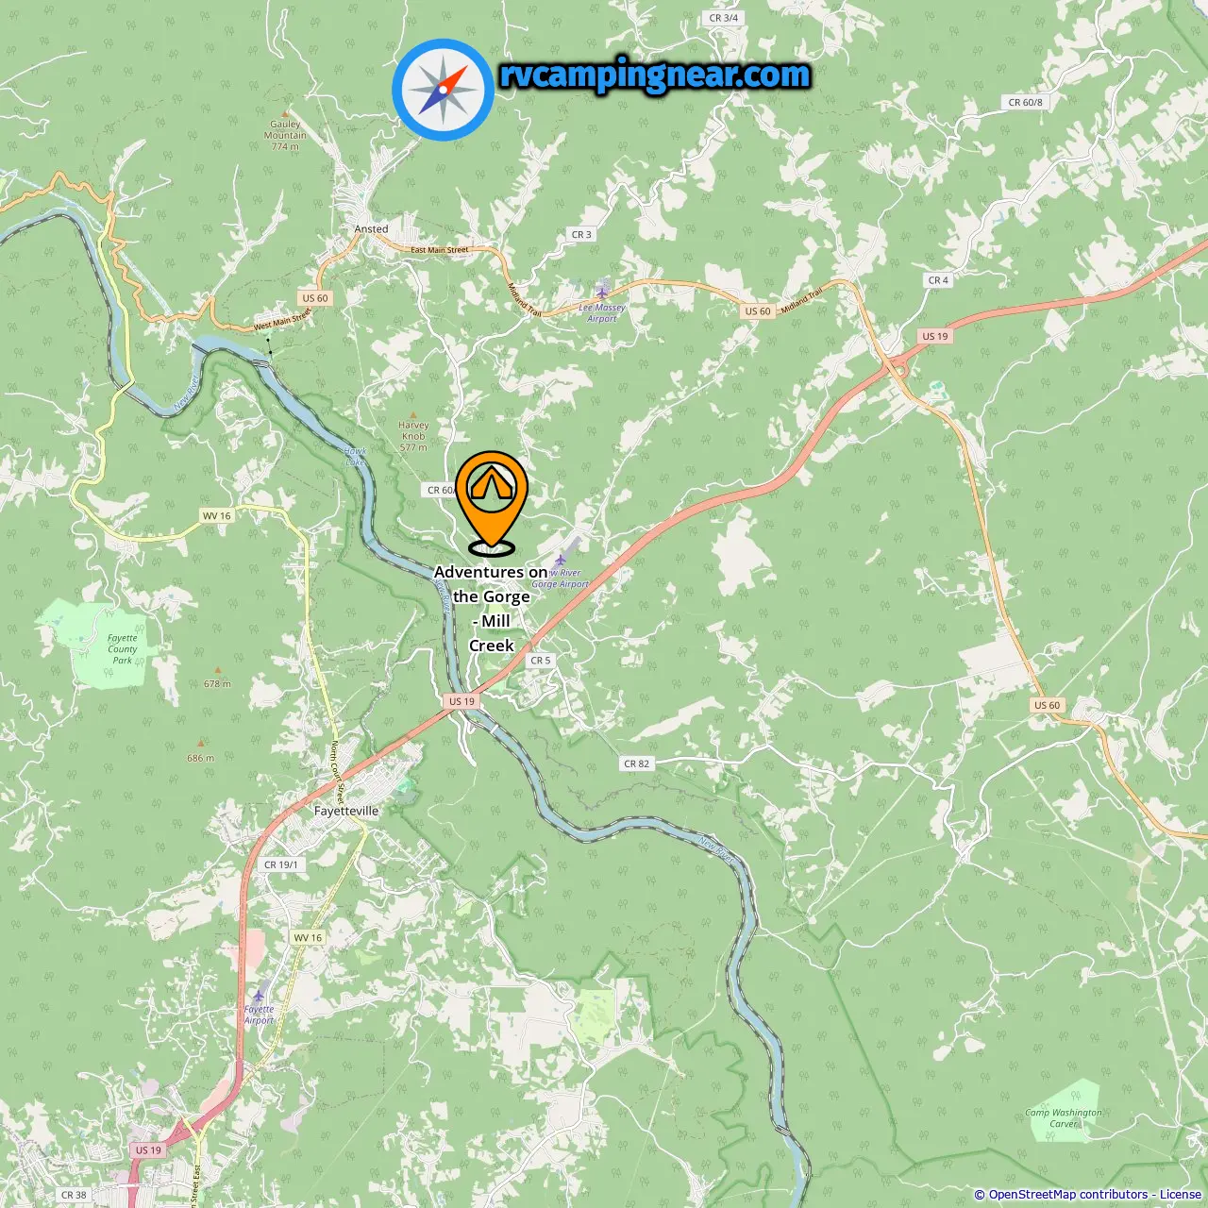1208x1208 pixels.
Task: Click the Fayette County Park label
Action: [x=123, y=649]
